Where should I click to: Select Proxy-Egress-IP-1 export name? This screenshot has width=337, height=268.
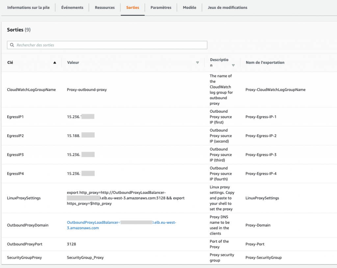point(261,117)
